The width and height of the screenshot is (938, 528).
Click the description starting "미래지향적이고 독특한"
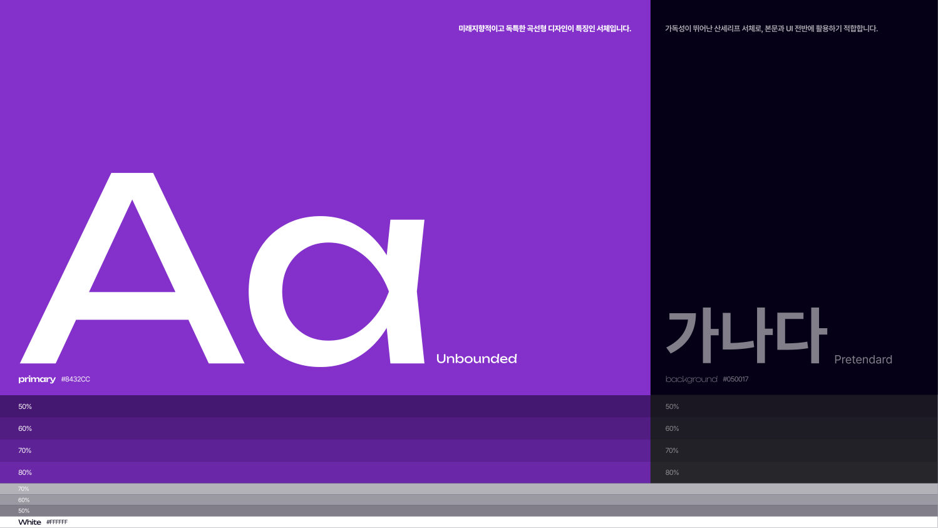[545, 29]
